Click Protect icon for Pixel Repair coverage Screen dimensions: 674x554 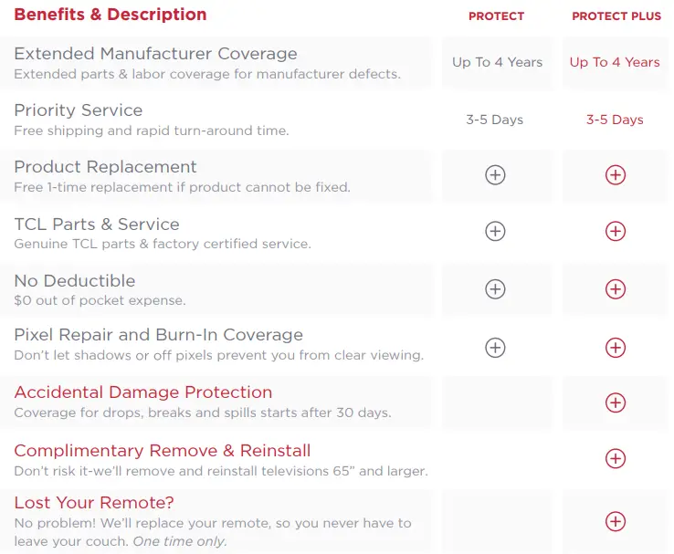pyautogui.click(x=495, y=347)
